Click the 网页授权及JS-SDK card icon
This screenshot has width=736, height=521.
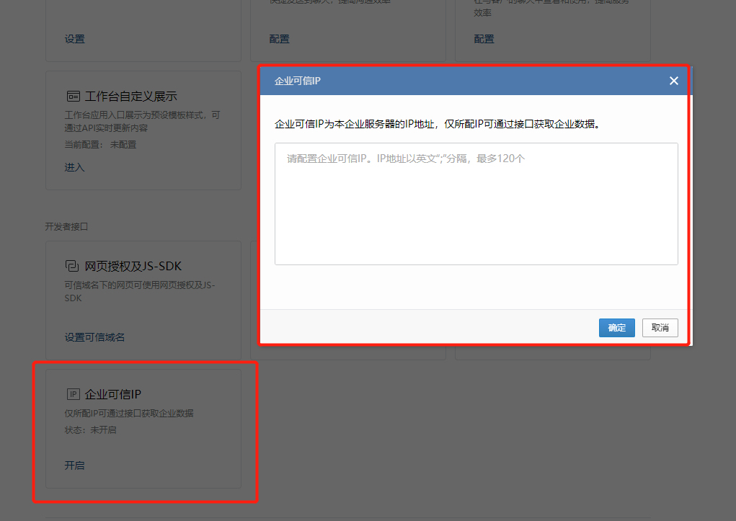72,266
